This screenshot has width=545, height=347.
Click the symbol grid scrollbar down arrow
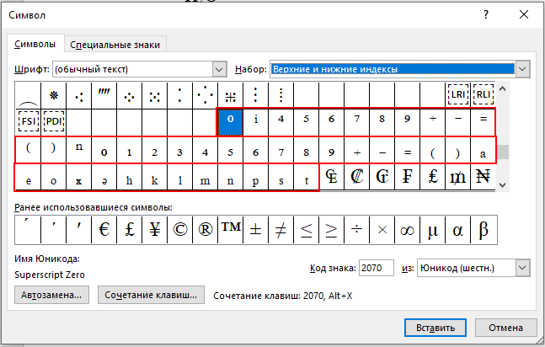click(x=502, y=185)
